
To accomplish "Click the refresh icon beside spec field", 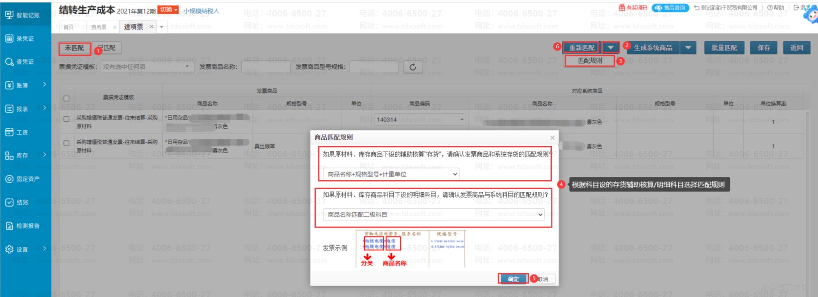I will point(412,67).
